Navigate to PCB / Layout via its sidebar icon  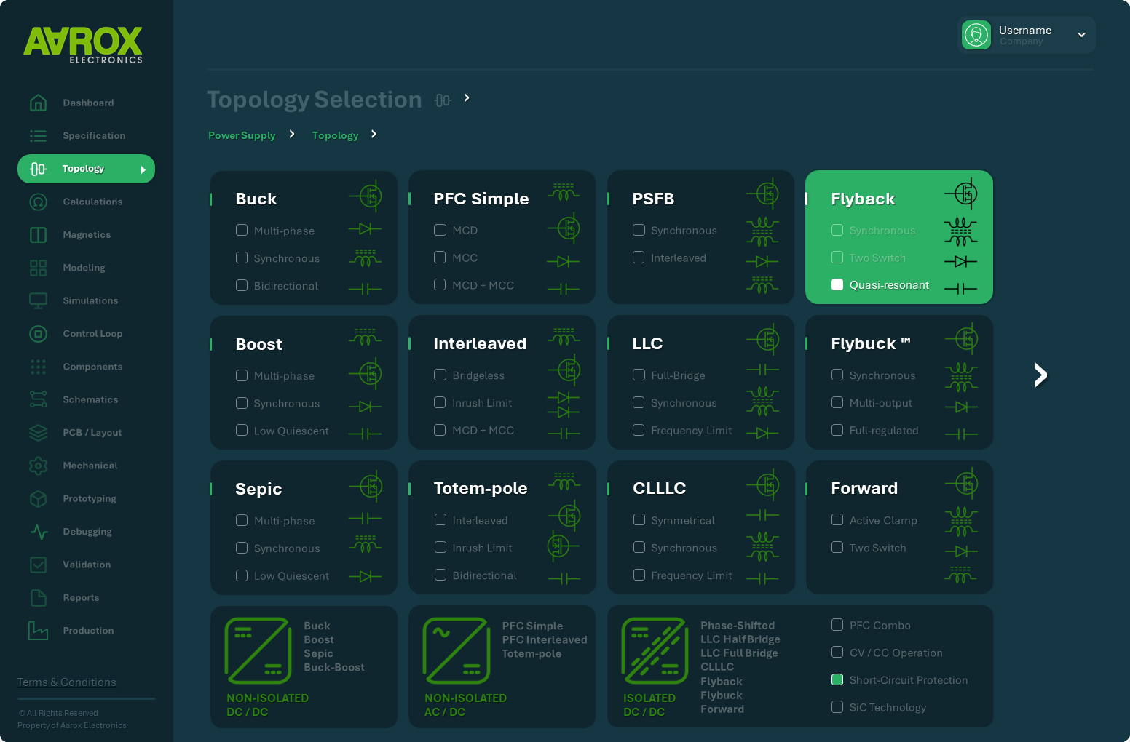tap(38, 432)
